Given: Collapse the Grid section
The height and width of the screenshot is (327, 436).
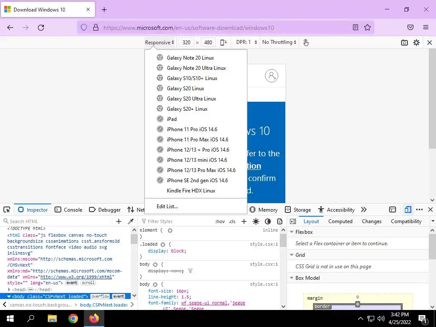Looking at the screenshot, I should pyautogui.click(x=292, y=255).
